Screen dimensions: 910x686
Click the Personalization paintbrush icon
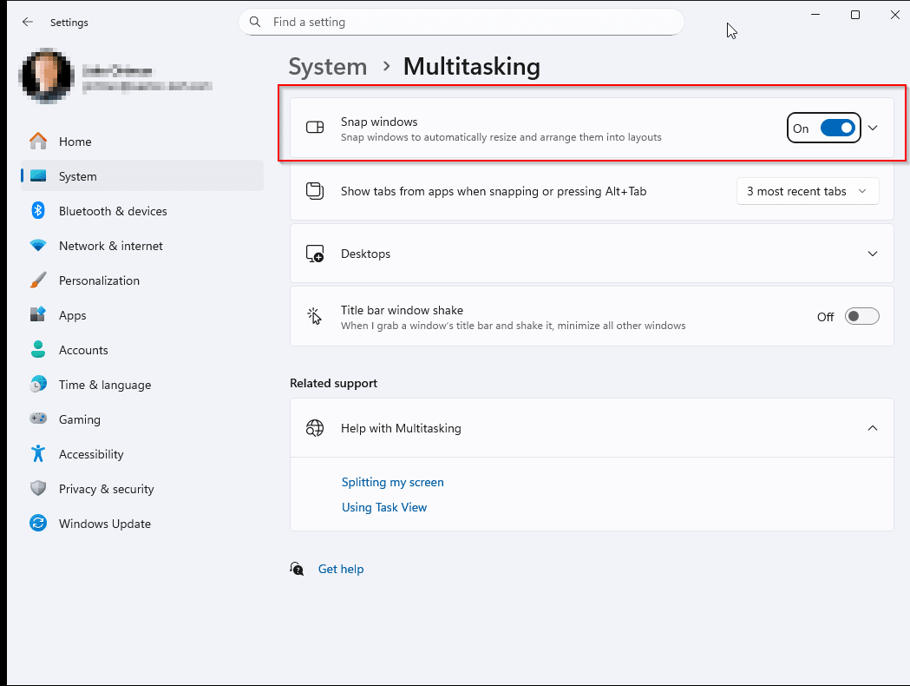(x=38, y=280)
